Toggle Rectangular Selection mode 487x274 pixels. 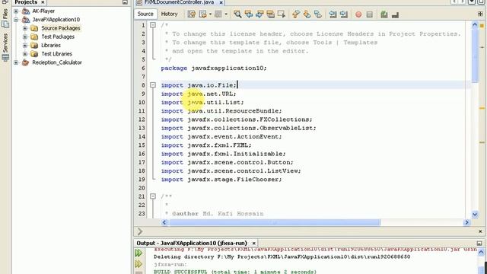[282, 14]
